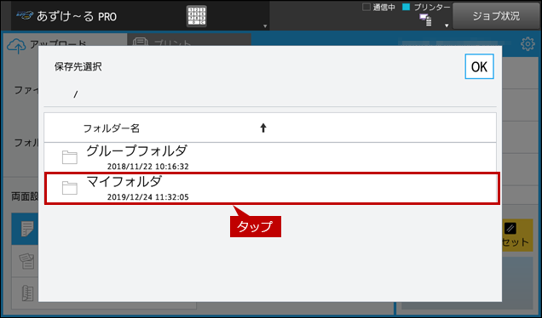This screenshot has height=318, width=542.
Task: Click the yellow リセット button
Action: [x=516, y=236]
